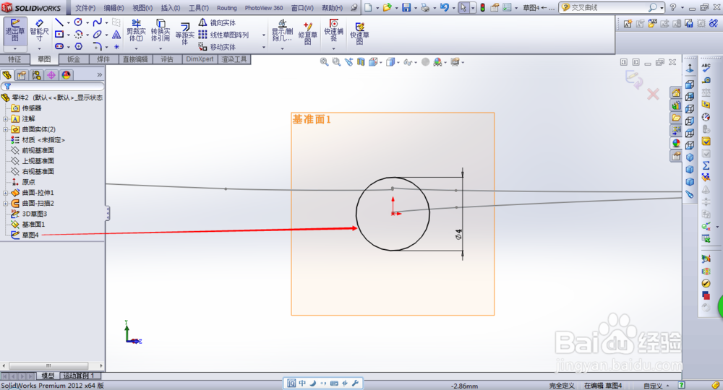723x390 pixels.
Task: Click Trim Entities (剪裁实体) tool
Action: point(136,30)
